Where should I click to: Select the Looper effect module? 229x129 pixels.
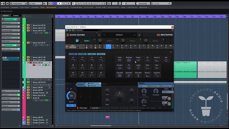(138, 67)
